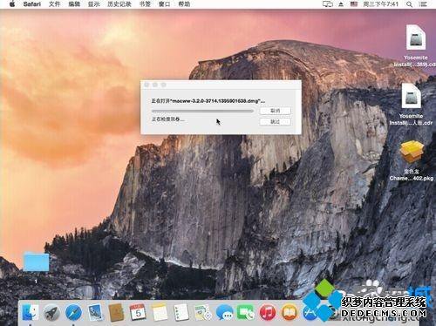
Task: Open Contacts book icon in Dock
Action: 116,313
